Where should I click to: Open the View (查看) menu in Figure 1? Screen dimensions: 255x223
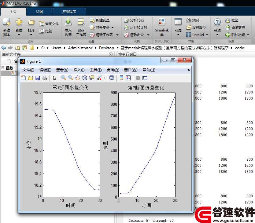pos(62,70)
